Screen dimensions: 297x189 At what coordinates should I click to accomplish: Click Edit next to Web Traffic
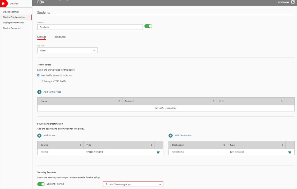71,76
